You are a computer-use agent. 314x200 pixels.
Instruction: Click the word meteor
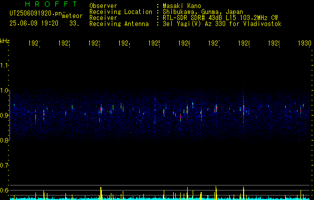72,16
